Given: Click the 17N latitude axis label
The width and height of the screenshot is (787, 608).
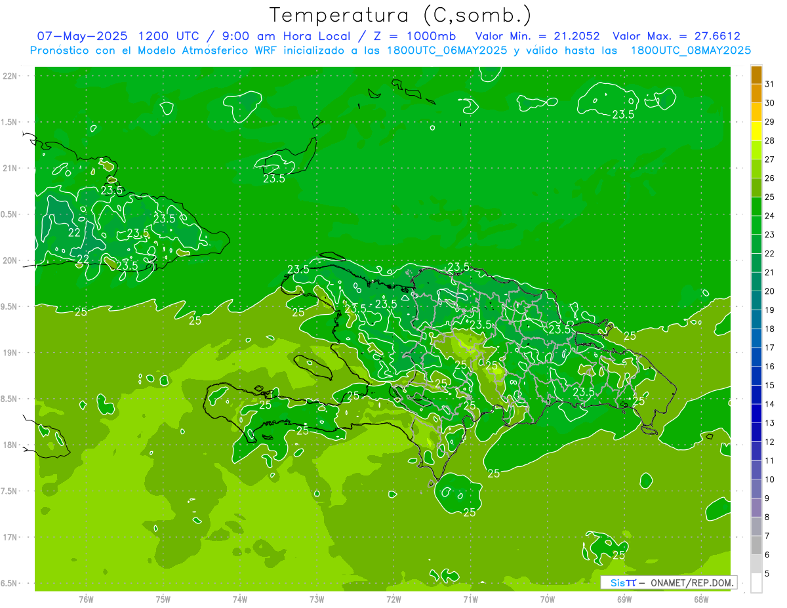Looking at the screenshot, I should 9,537.
